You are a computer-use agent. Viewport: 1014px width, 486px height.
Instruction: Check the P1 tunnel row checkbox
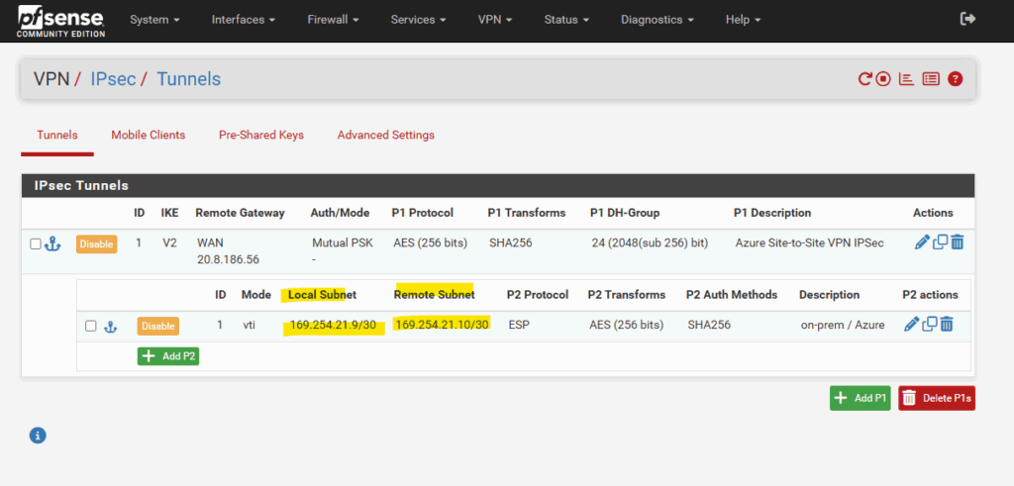point(36,243)
